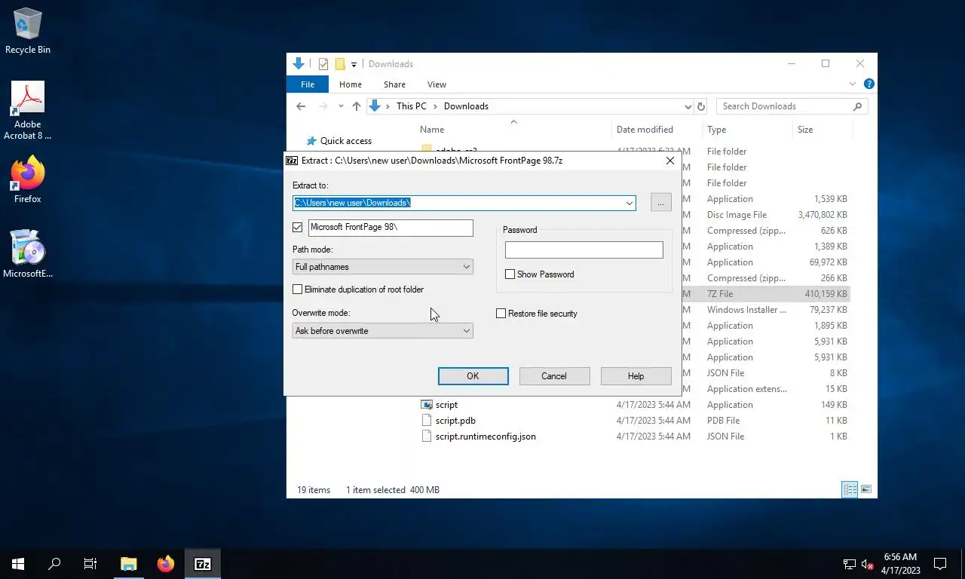Open the Path mode dropdown
Image resolution: width=965 pixels, height=579 pixels.
point(467,267)
